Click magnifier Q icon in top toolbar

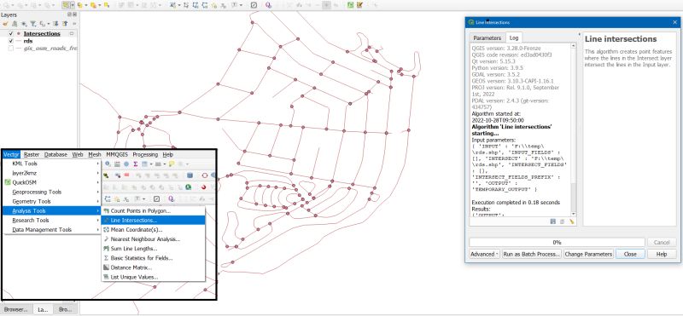coord(268,5)
